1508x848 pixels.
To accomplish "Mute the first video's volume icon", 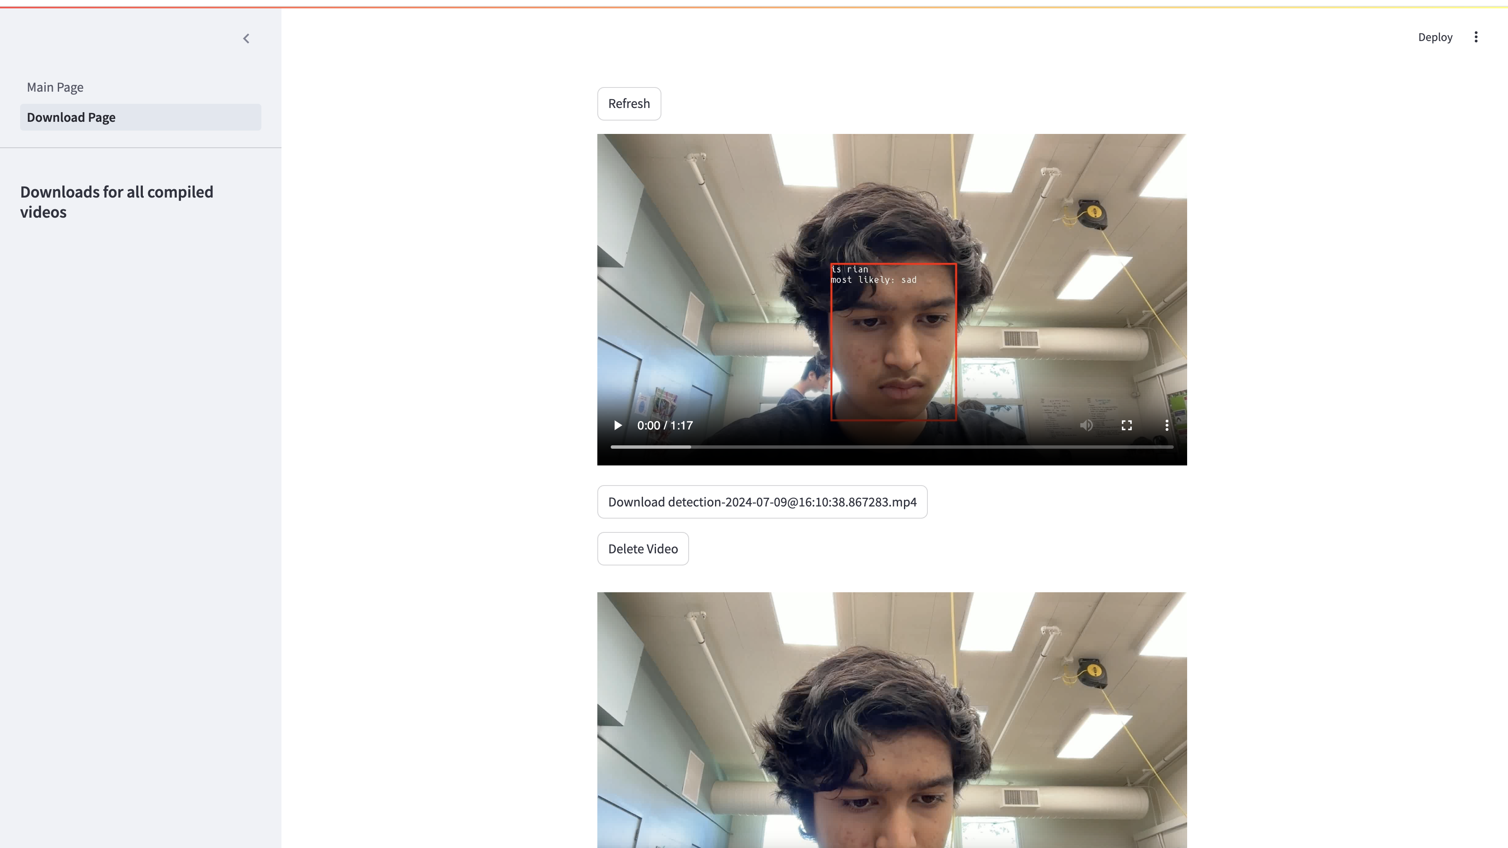I will 1086,425.
